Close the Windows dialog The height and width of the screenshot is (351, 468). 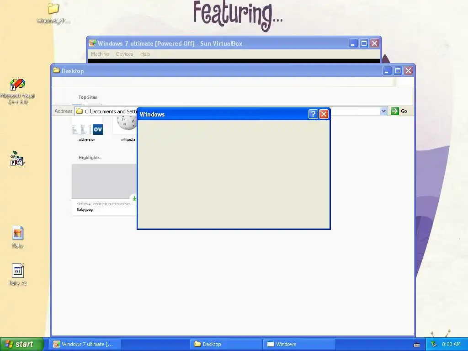tap(324, 114)
